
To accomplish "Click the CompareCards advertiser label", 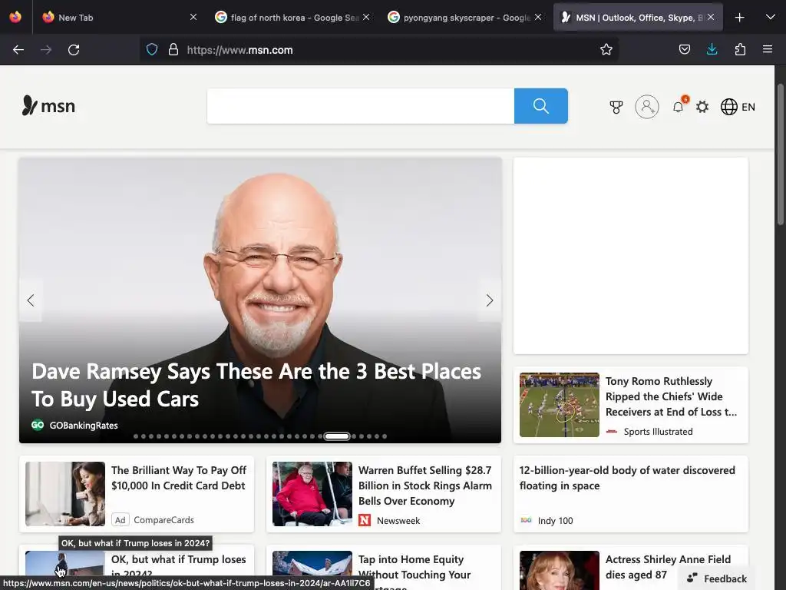I will point(164,520).
